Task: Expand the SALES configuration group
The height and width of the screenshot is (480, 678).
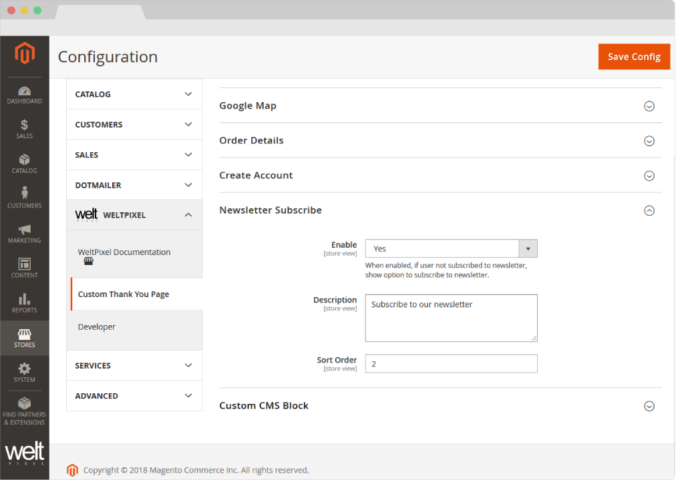Action: click(134, 155)
